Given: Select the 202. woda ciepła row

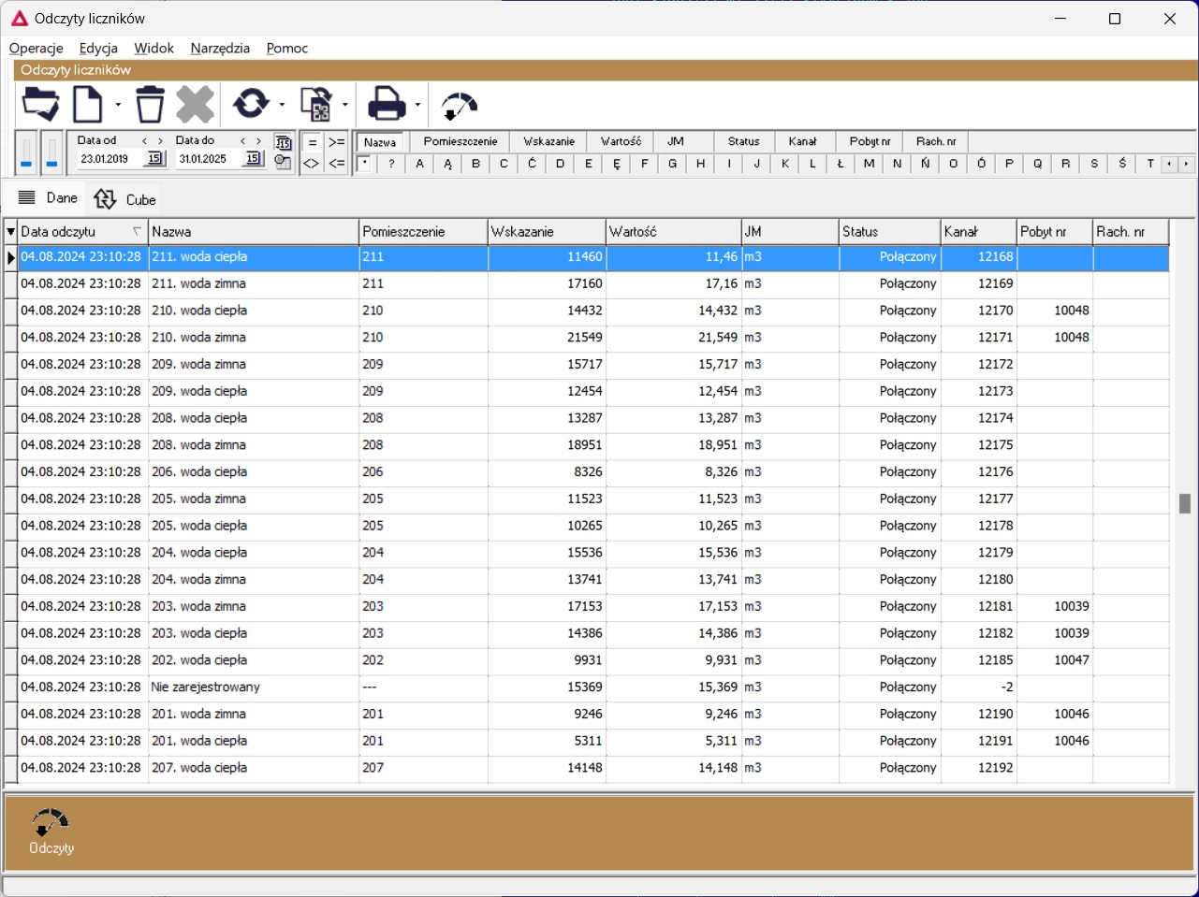Looking at the screenshot, I should click(587, 660).
